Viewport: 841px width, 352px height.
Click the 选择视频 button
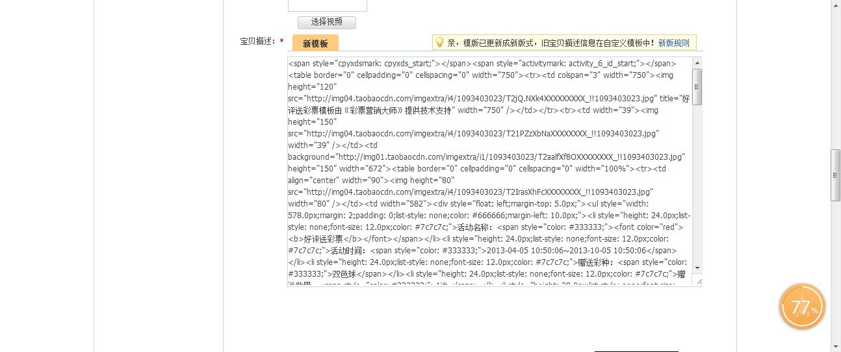(x=326, y=22)
